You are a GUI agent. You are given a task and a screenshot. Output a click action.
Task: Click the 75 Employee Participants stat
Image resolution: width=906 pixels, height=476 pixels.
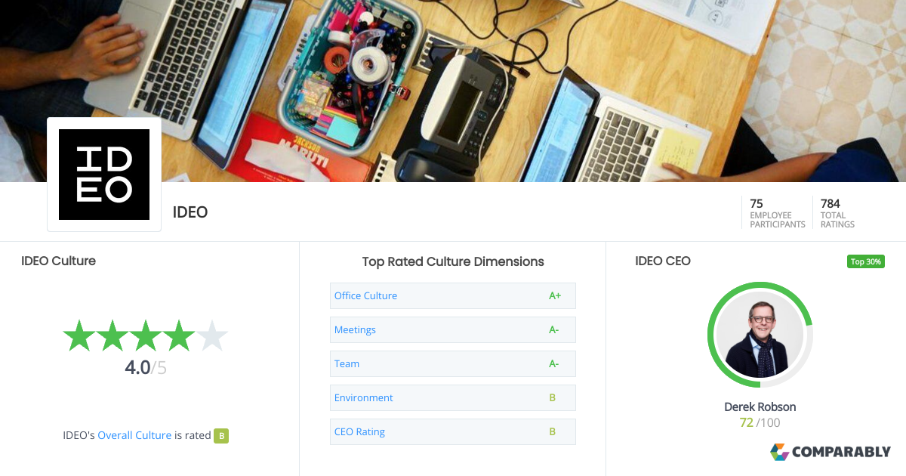click(x=777, y=213)
